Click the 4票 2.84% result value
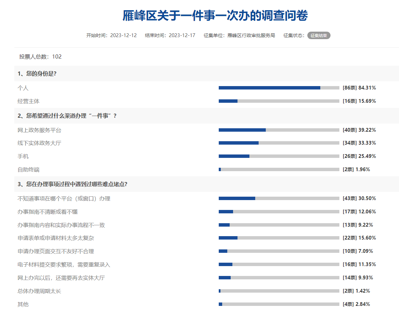 pyautogui.click(x=356, y=304)
